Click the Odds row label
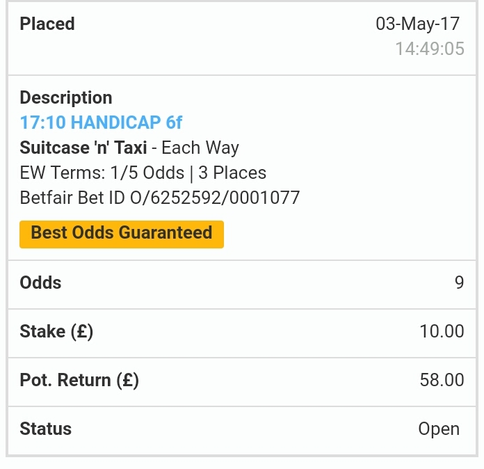484x469 pixels. pyautogui.click(x=40, y=283)
